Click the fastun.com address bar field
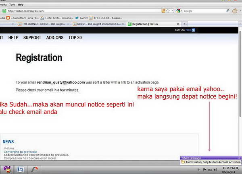 [x=84, y=11]
